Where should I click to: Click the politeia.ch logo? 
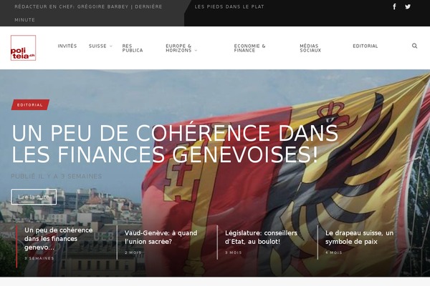[24, 48]
